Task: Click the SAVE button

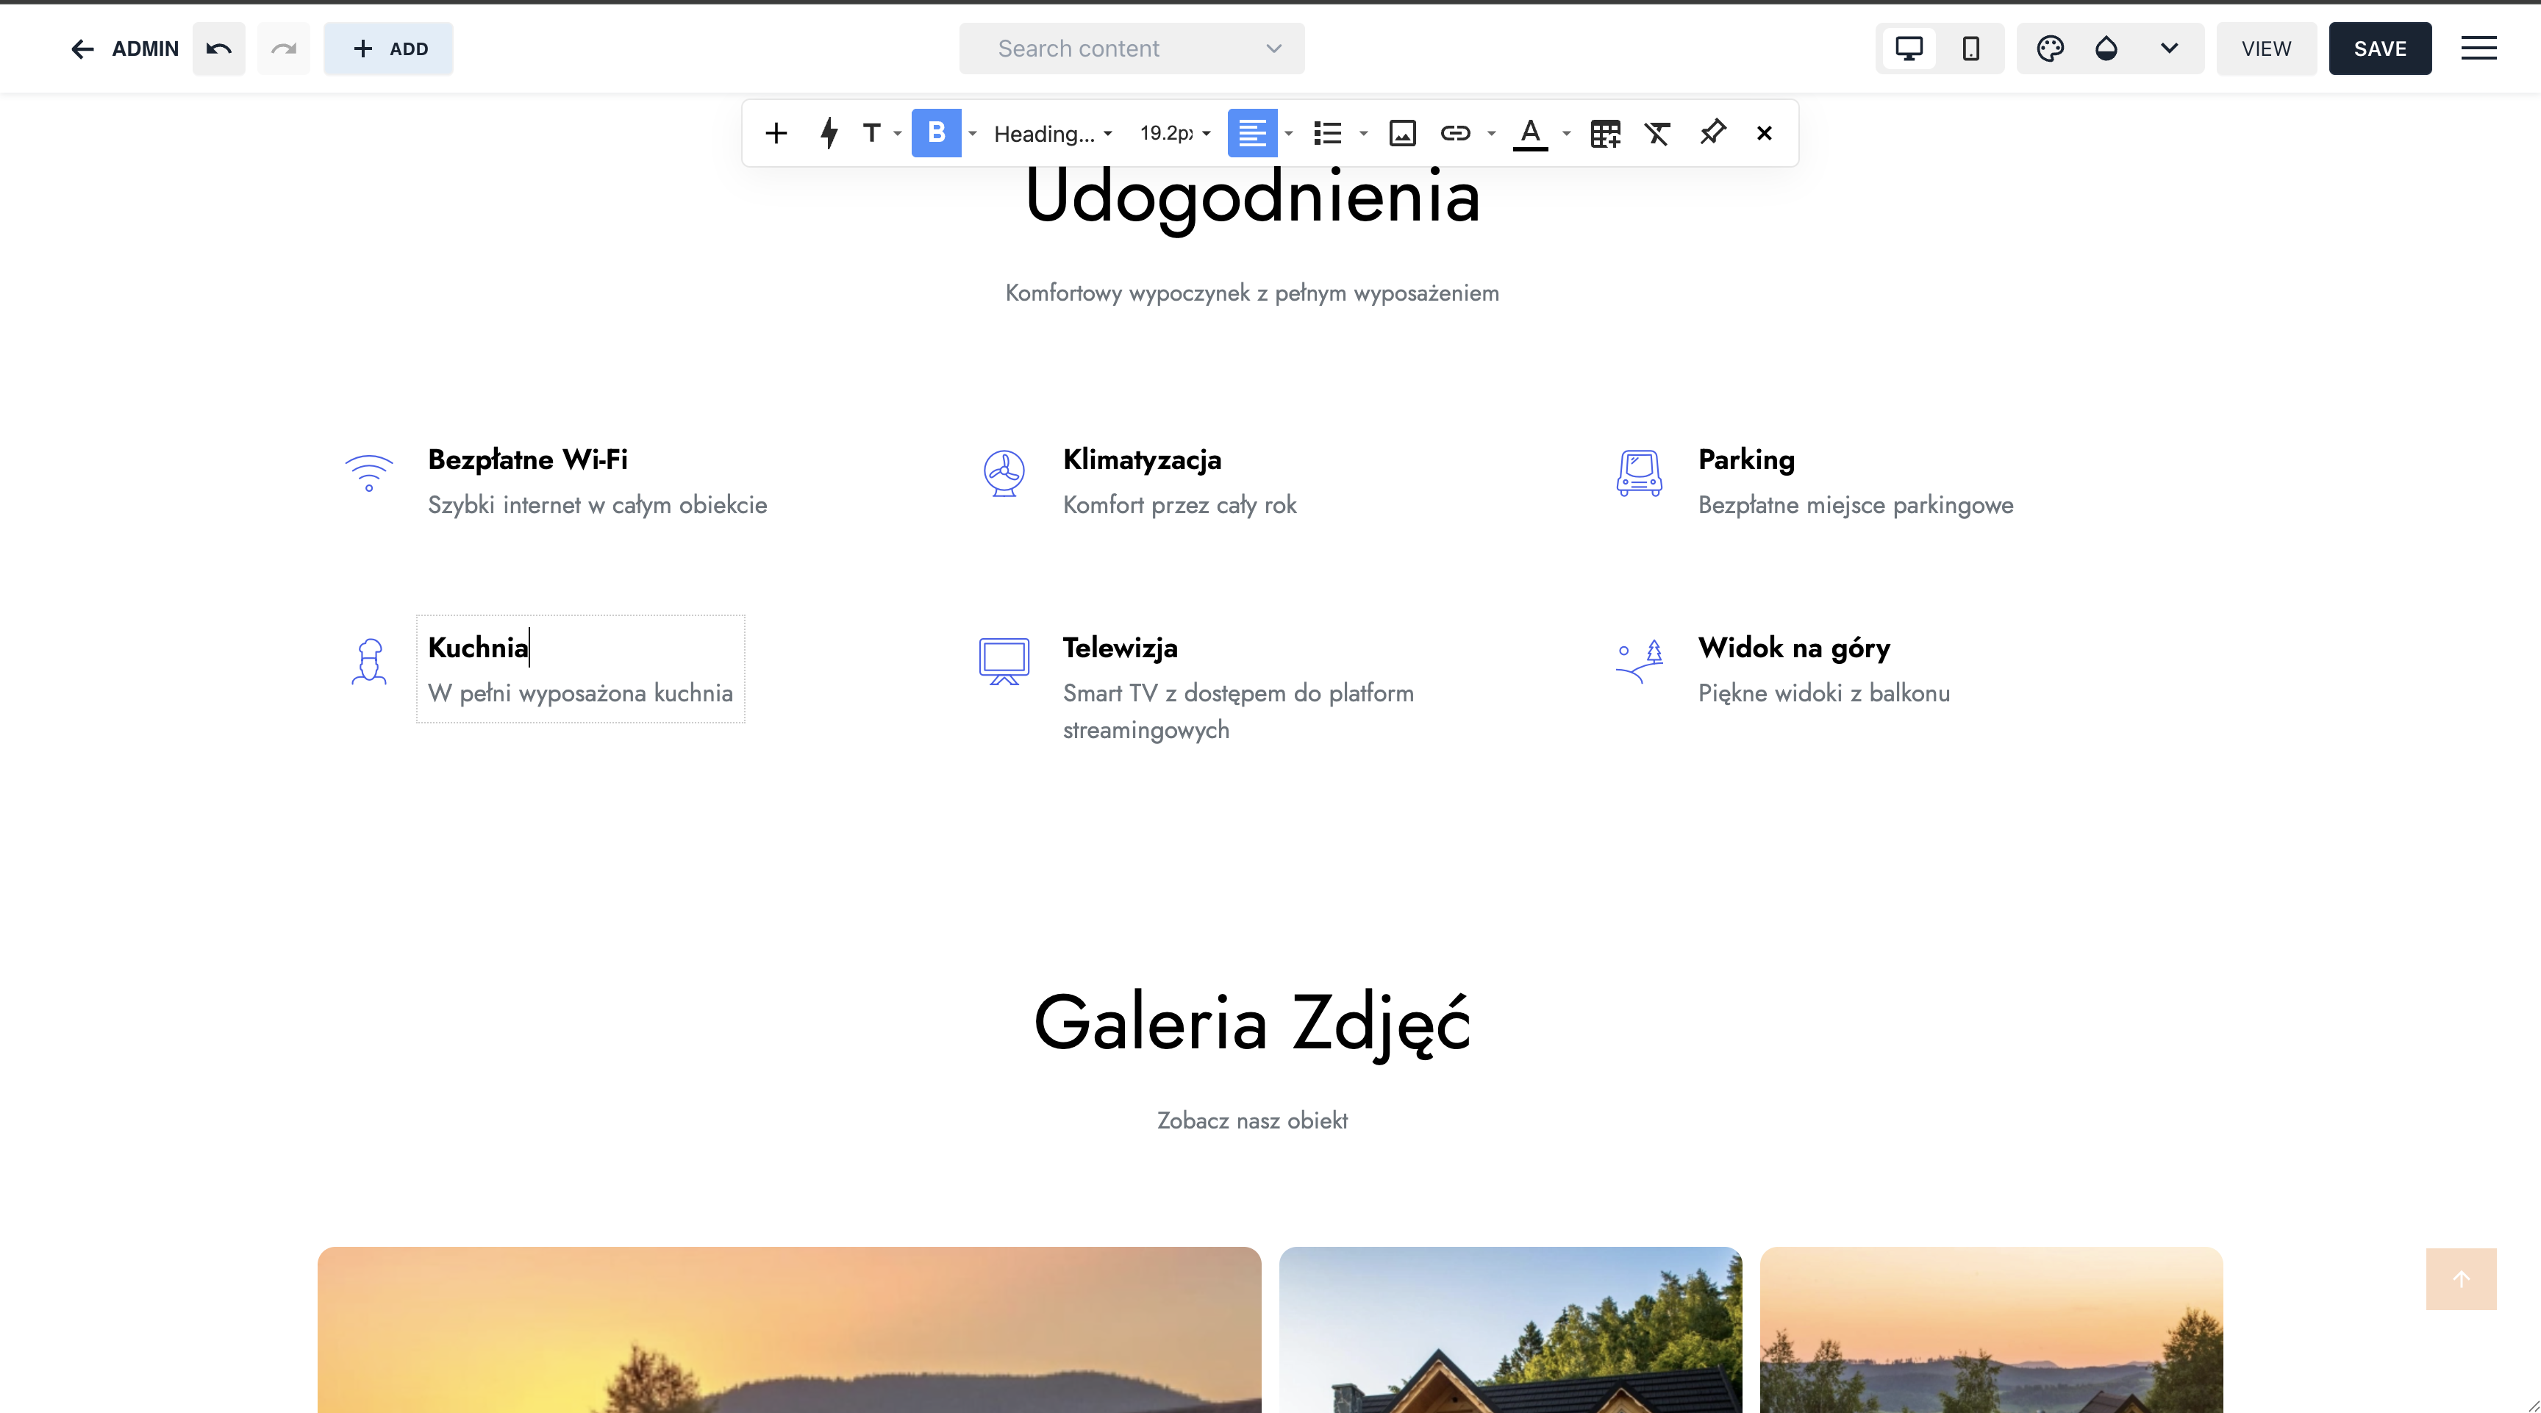Action: pyautogui.click(x=2379, y=49)
